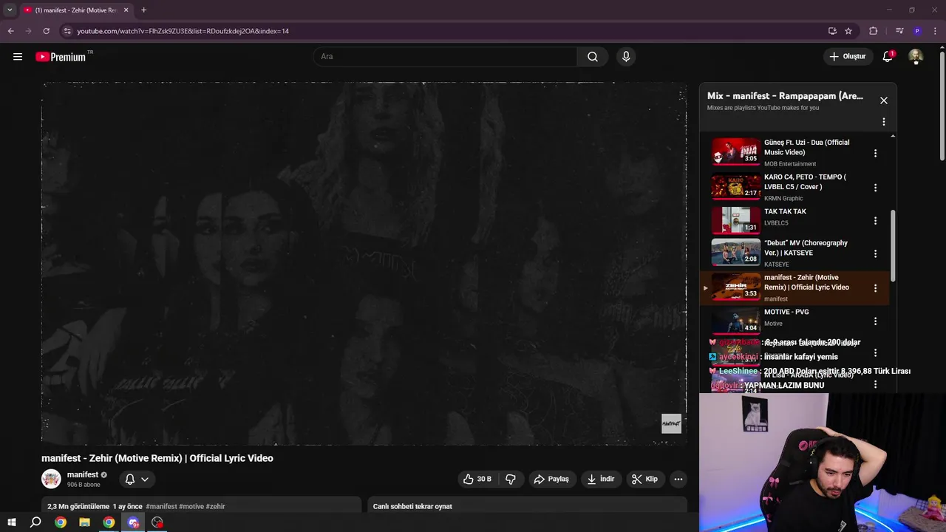Click the Ara search input field
This screenshot has width=946, height=532.
click(446, 57)
